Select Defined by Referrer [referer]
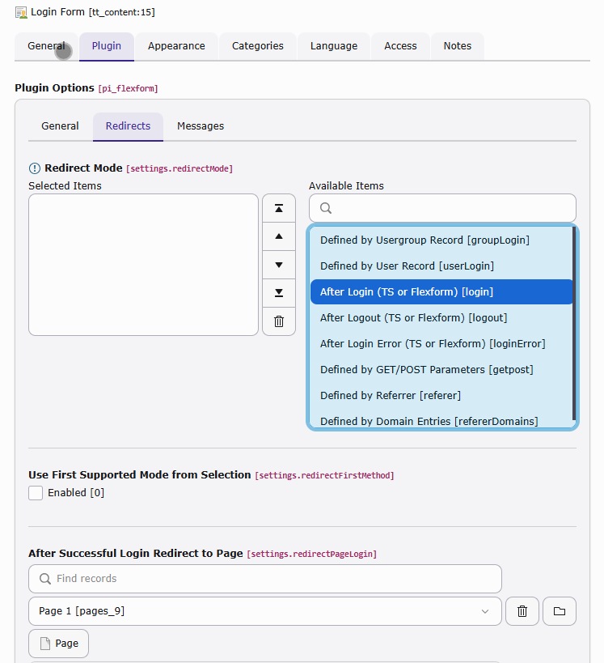The width and height of the screenshot is (604, 663). (x=441, y=395)
